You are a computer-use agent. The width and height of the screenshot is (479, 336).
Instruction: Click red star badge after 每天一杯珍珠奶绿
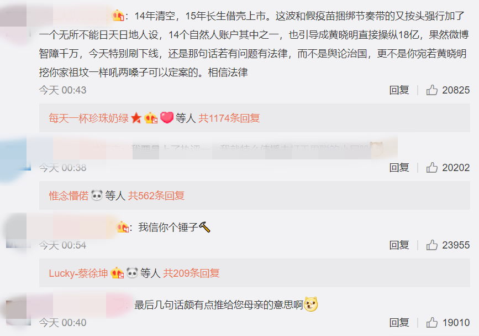136,118
